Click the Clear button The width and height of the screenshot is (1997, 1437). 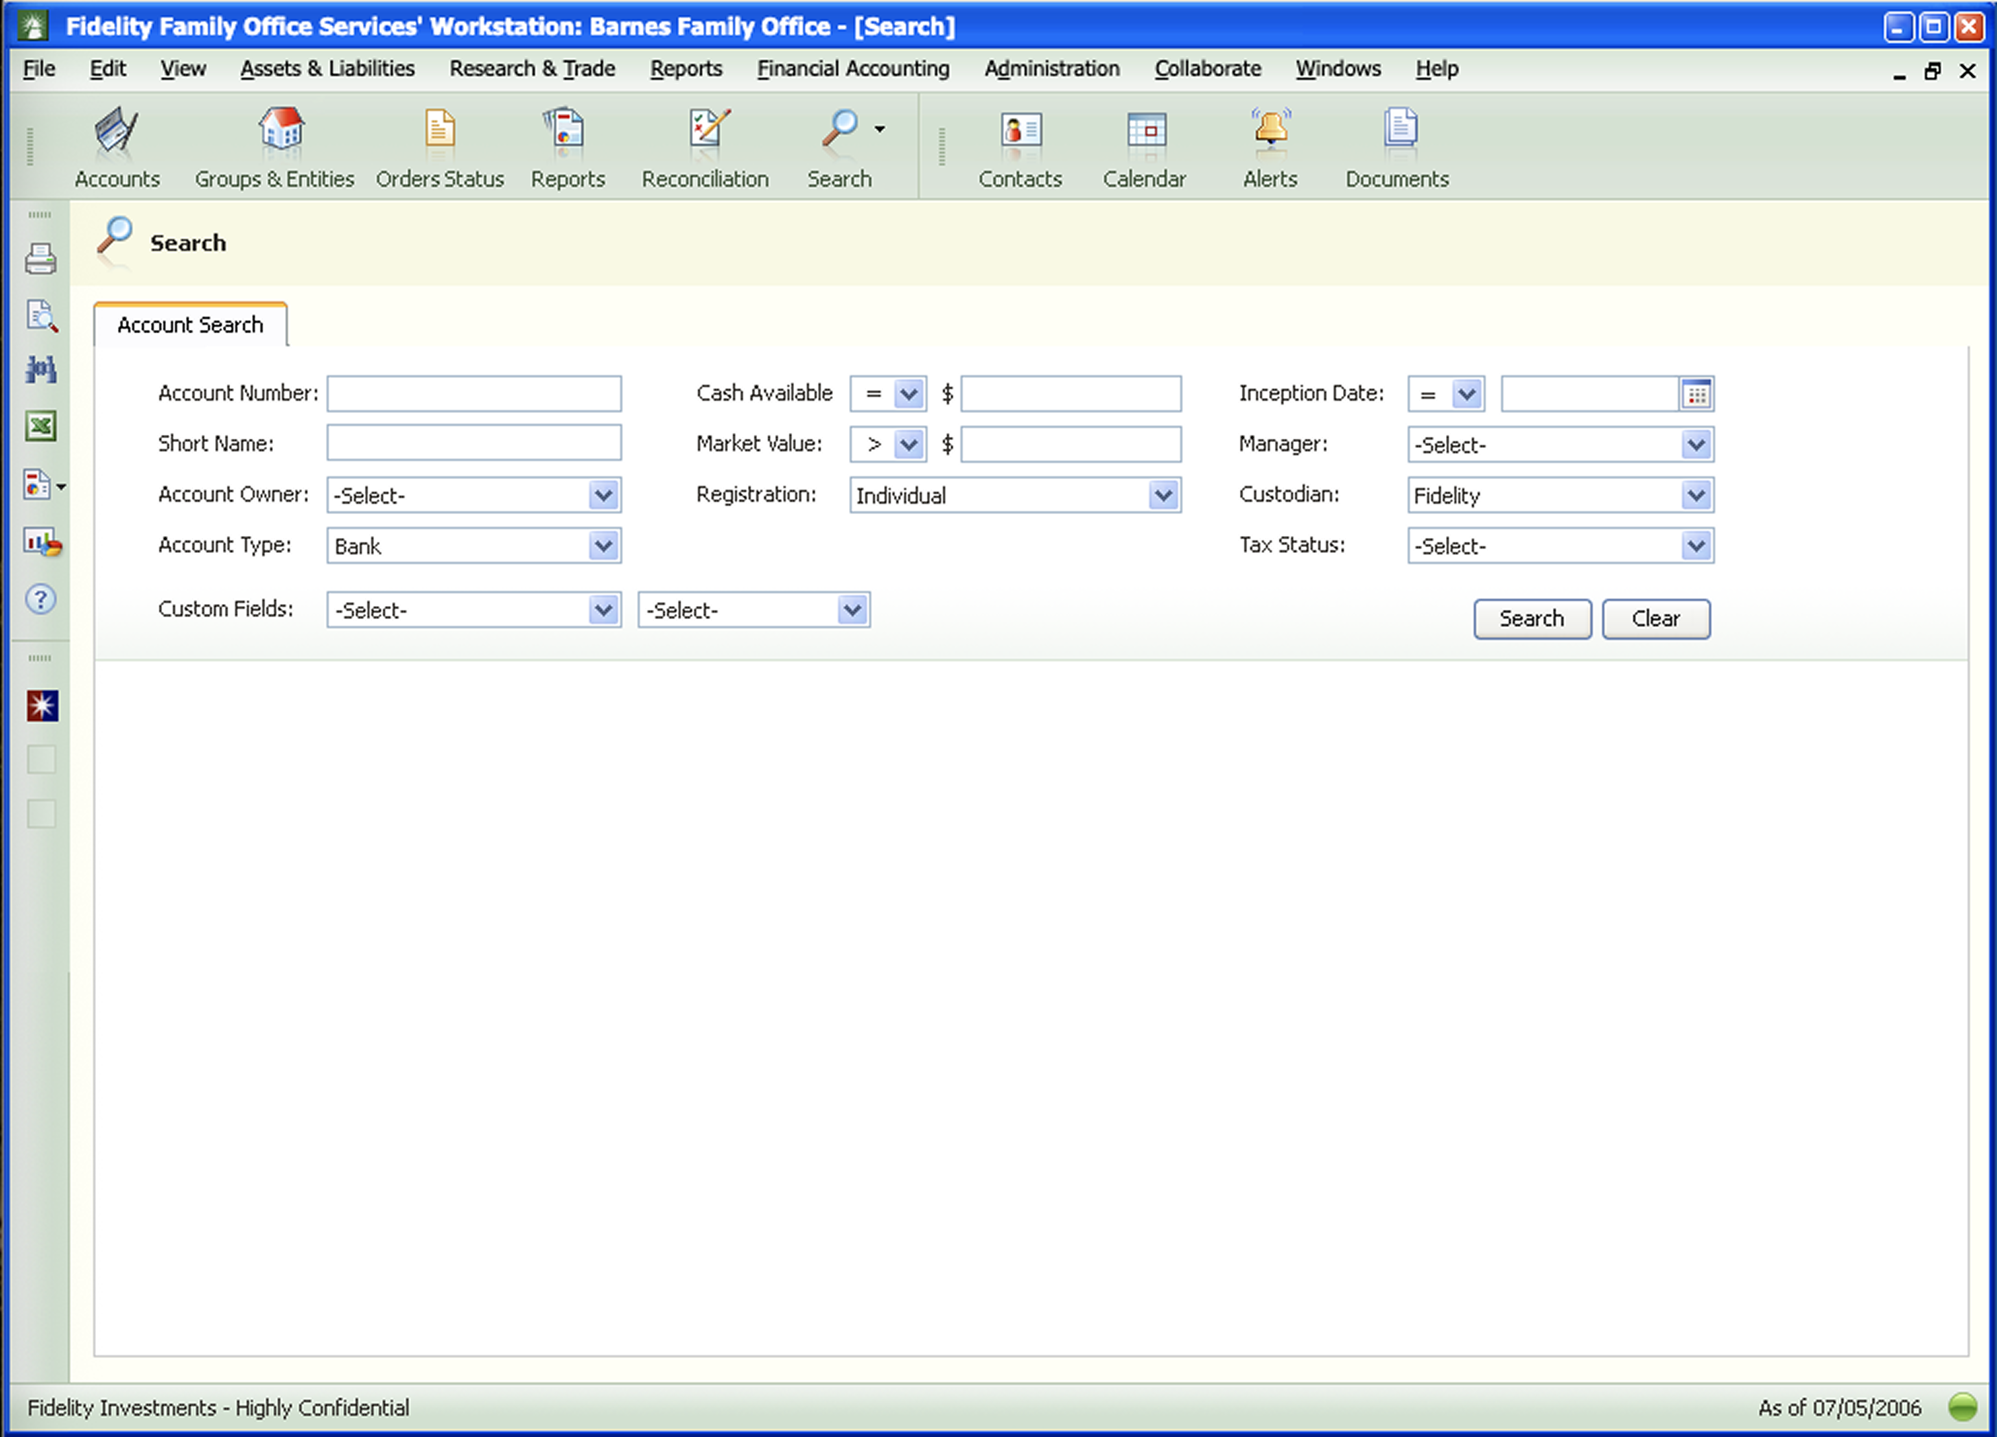1655,619
